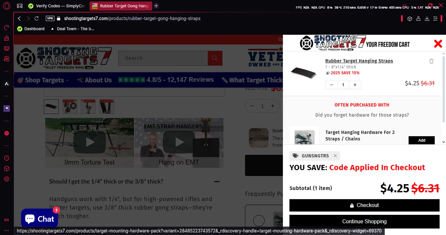Open the profile account icon in toolbar

[418, 18]
